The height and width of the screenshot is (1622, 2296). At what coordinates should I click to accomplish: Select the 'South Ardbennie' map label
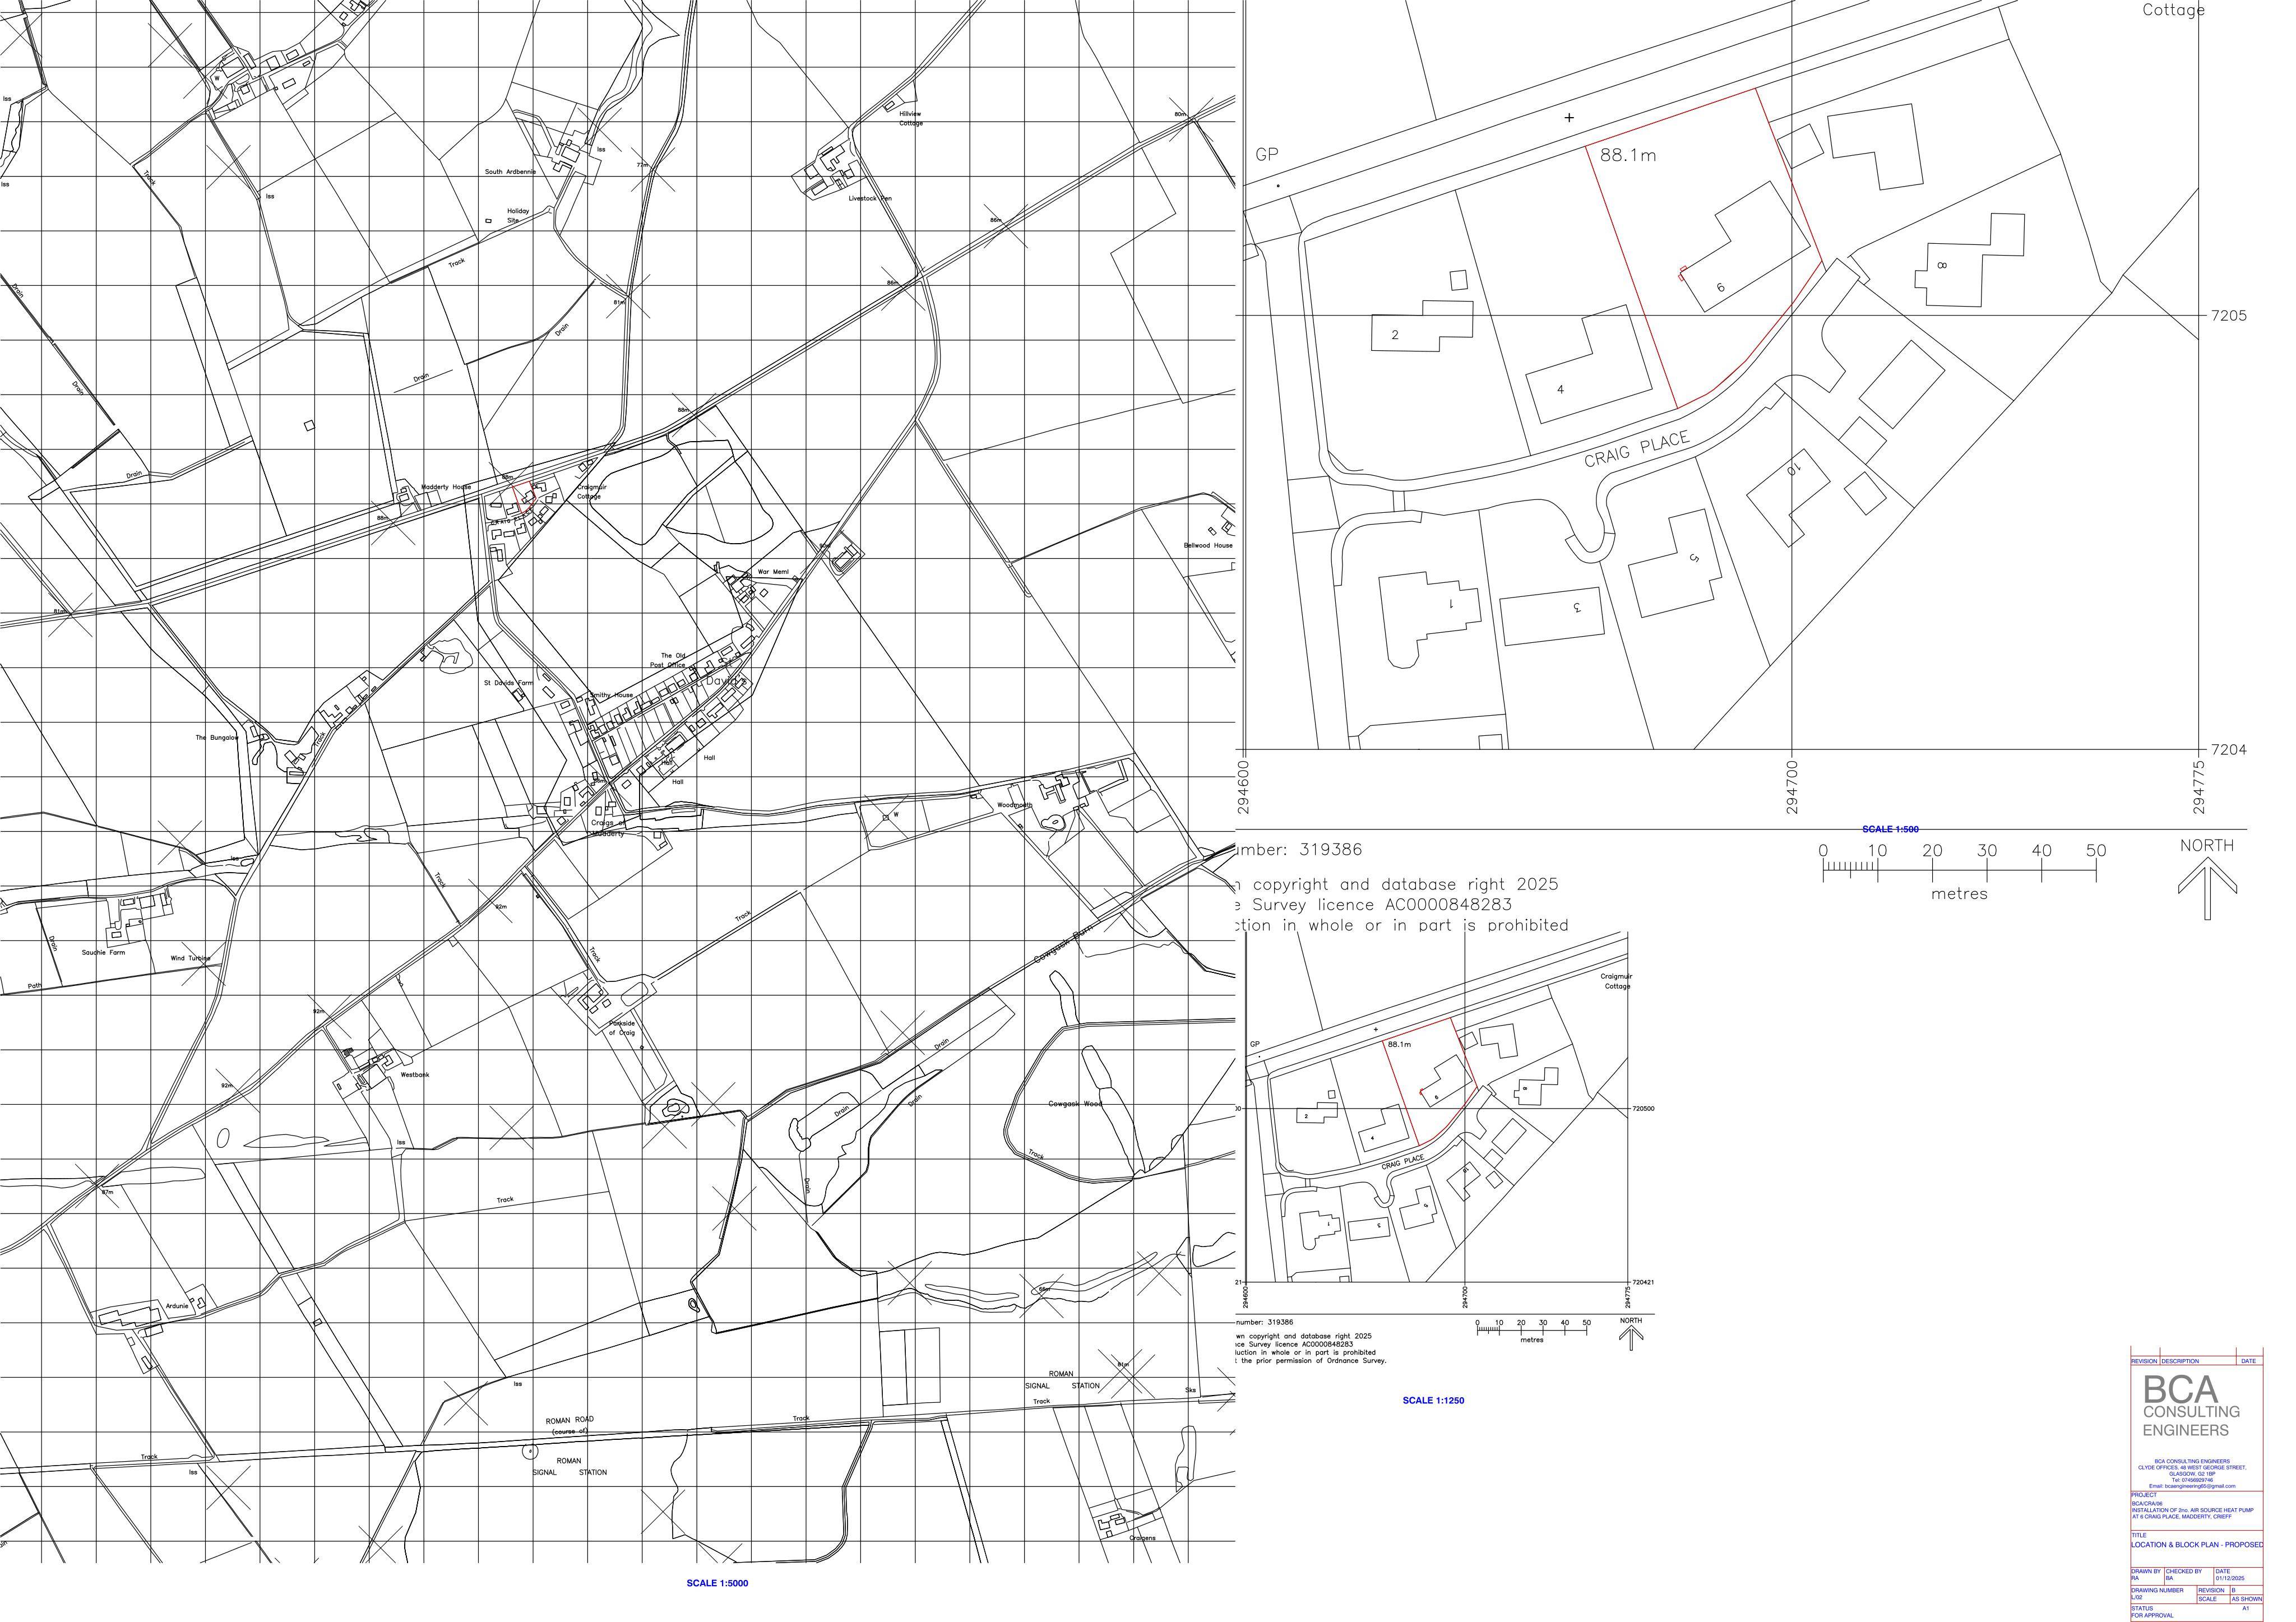click(510, 171)
